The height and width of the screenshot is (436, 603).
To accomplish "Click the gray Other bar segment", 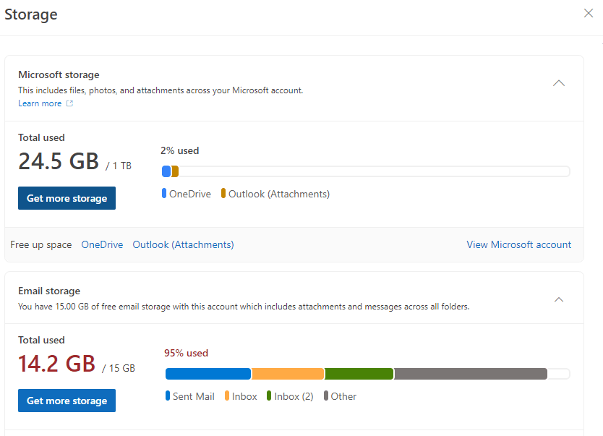I will point(471,374).
